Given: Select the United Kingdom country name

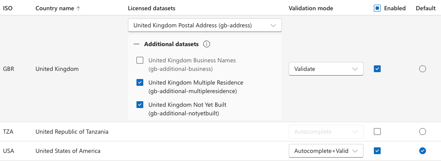Looking at the screenshot, I should coord(57,69).
